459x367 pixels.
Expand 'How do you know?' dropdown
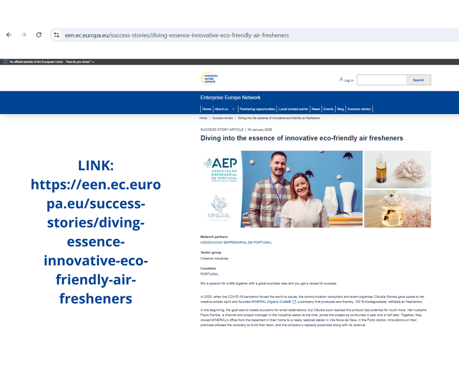point(80,62)
